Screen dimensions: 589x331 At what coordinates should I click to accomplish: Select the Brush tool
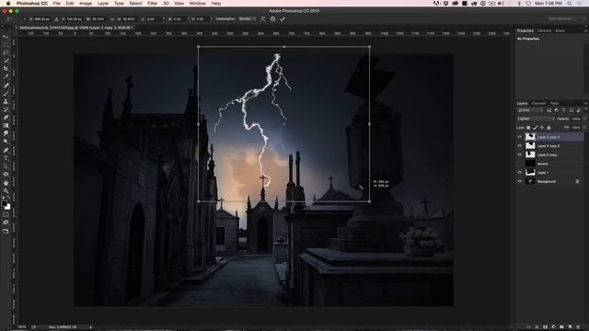coord(6,94)
